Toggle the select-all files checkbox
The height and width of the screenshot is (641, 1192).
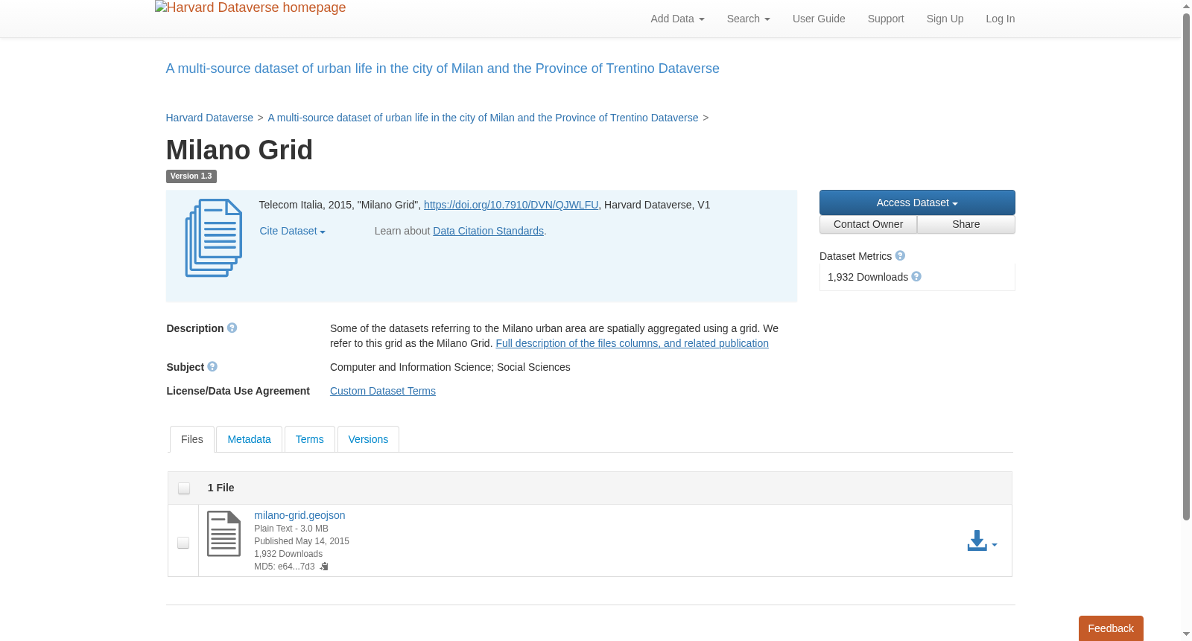184,488
